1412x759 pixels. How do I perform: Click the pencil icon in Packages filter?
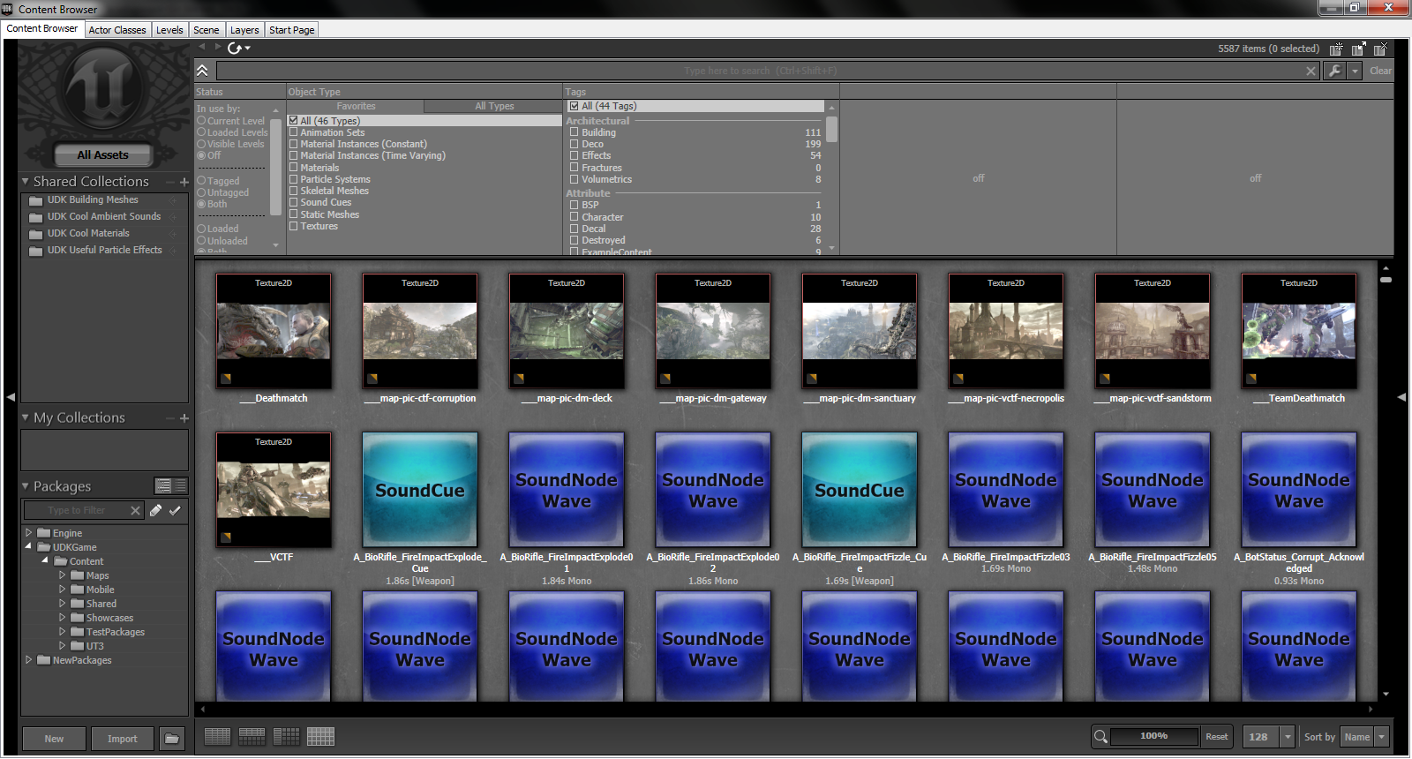[156, 510]
